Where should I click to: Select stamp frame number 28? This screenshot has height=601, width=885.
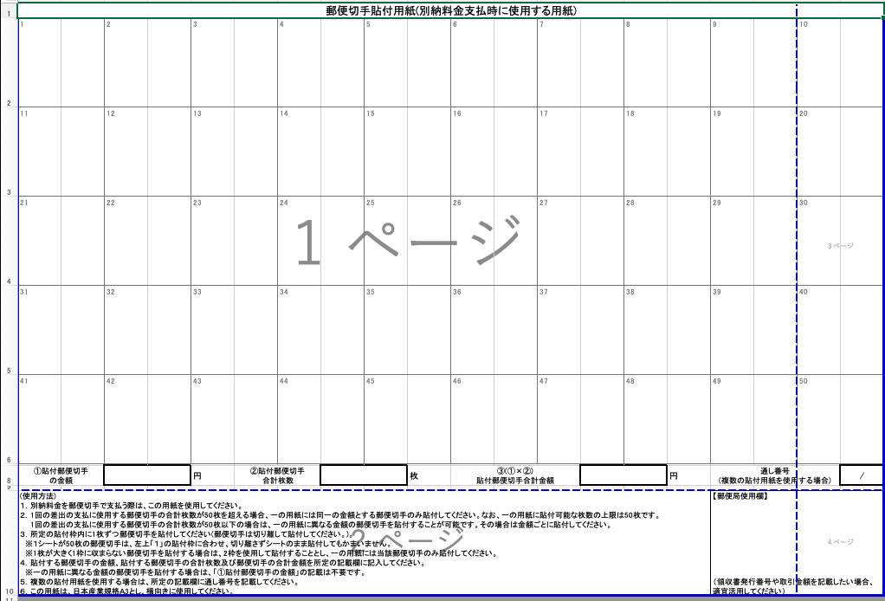coord(667,241)
